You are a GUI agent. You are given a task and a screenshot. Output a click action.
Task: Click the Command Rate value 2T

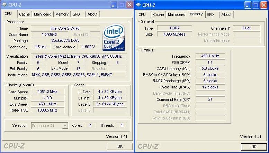tap(210, 99)
